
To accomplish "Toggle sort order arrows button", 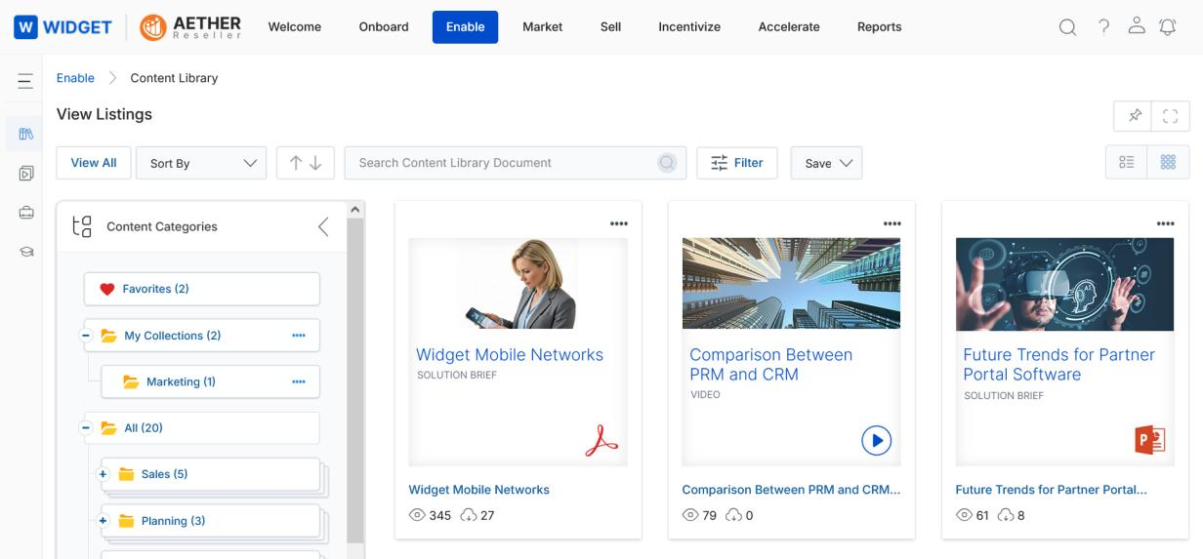I will coord(306,163).
